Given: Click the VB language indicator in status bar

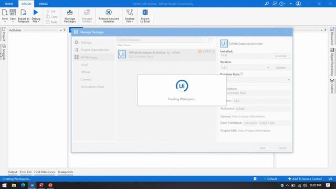Looking at the screenshot, I should tap(330, 179).
